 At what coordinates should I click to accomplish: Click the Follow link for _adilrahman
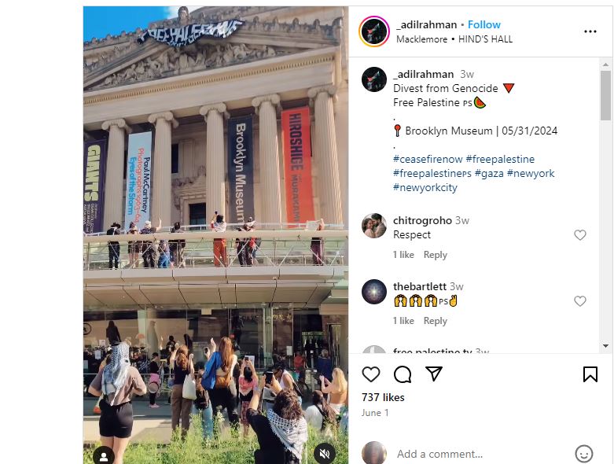484,24
